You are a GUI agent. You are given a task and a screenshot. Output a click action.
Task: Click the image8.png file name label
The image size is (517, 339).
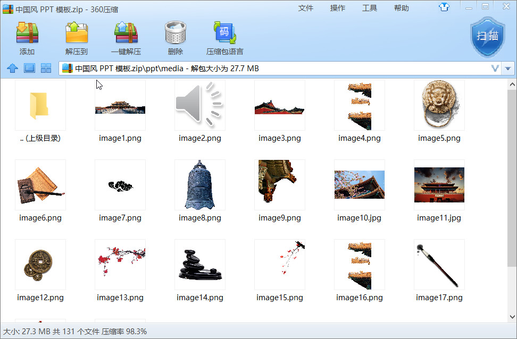(200, 218)
